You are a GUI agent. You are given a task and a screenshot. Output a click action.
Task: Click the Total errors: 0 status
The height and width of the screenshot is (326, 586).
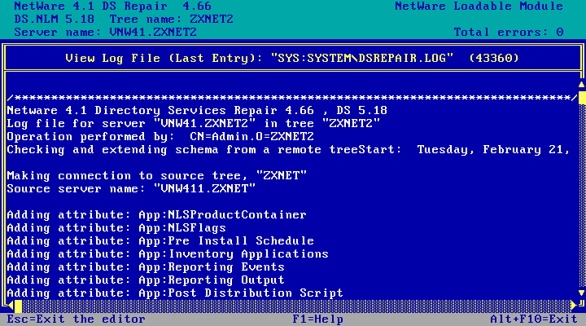509,32
